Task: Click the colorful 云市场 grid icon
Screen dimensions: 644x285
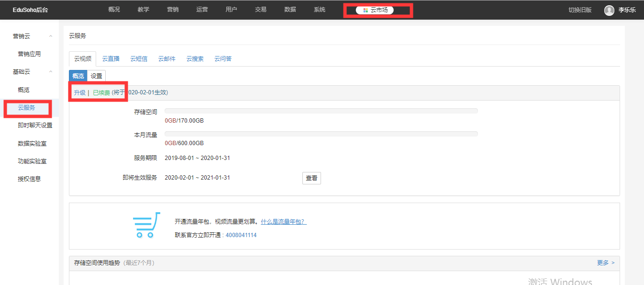Action: [x=366, y=10]
